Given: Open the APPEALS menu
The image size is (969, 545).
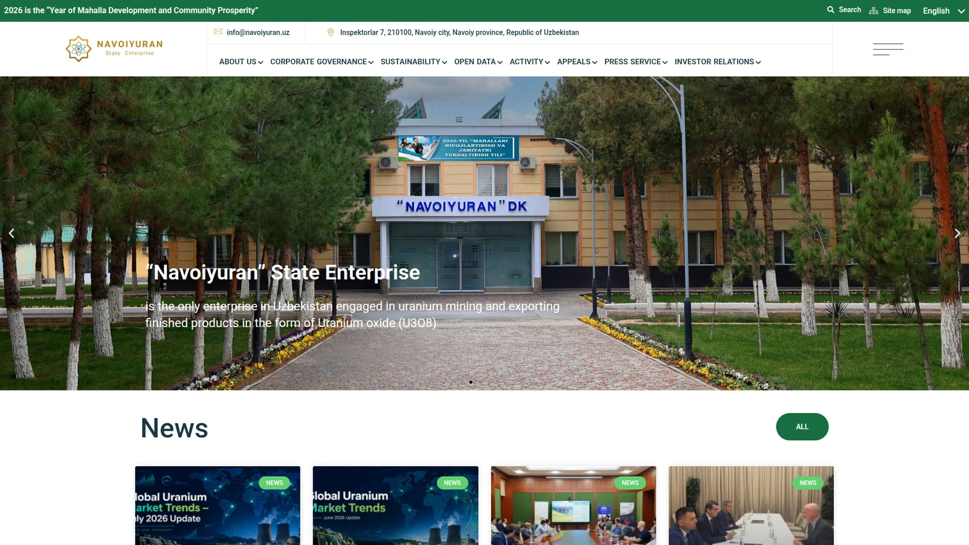Looking at the screenshot, I should [x=577, y=62].
